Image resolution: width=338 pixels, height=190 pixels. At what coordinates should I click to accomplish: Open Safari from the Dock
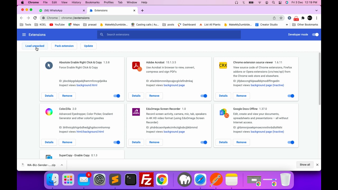[x=200, y=180]
